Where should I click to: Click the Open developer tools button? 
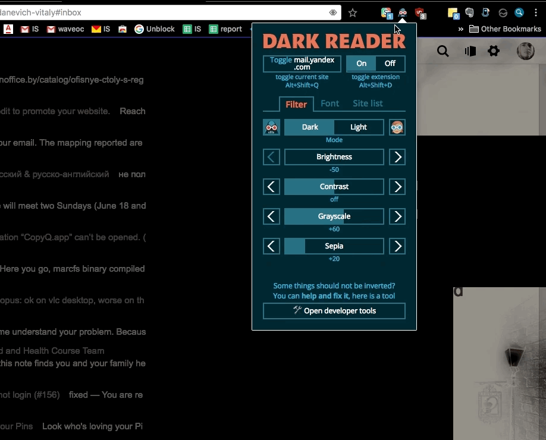[334, 311]
